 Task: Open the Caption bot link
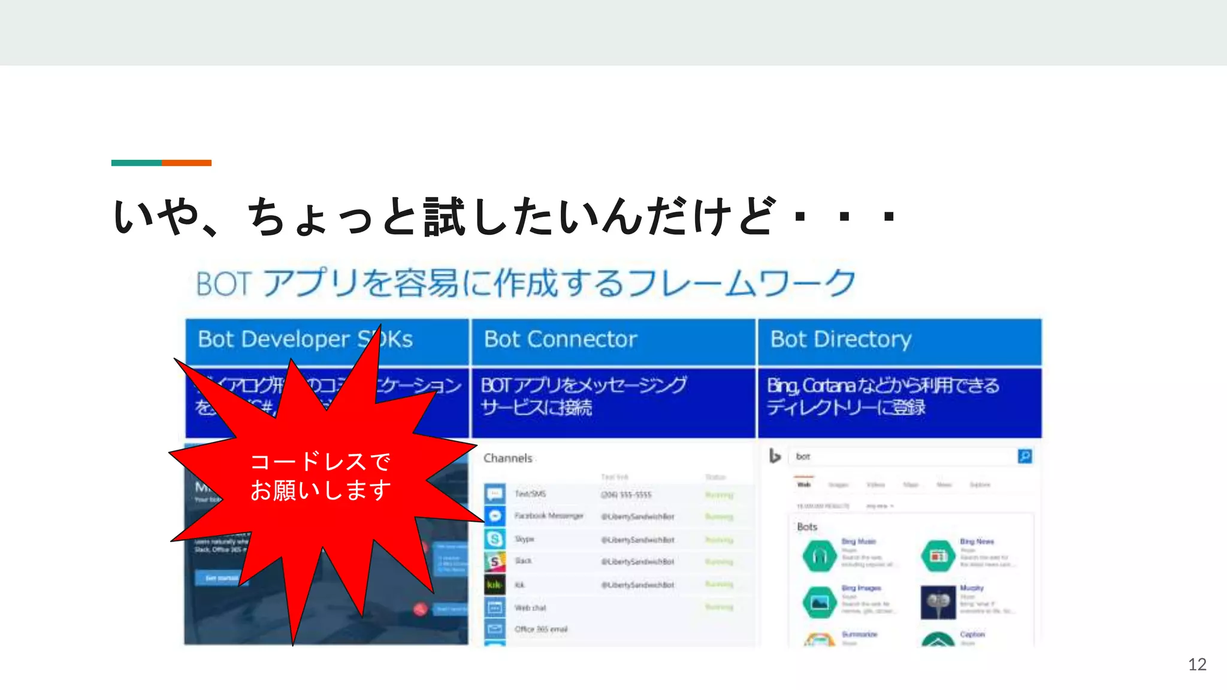tap(972, 634)
